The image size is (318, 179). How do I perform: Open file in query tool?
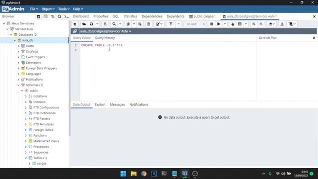pyautogui.click(x=84, y=24)
